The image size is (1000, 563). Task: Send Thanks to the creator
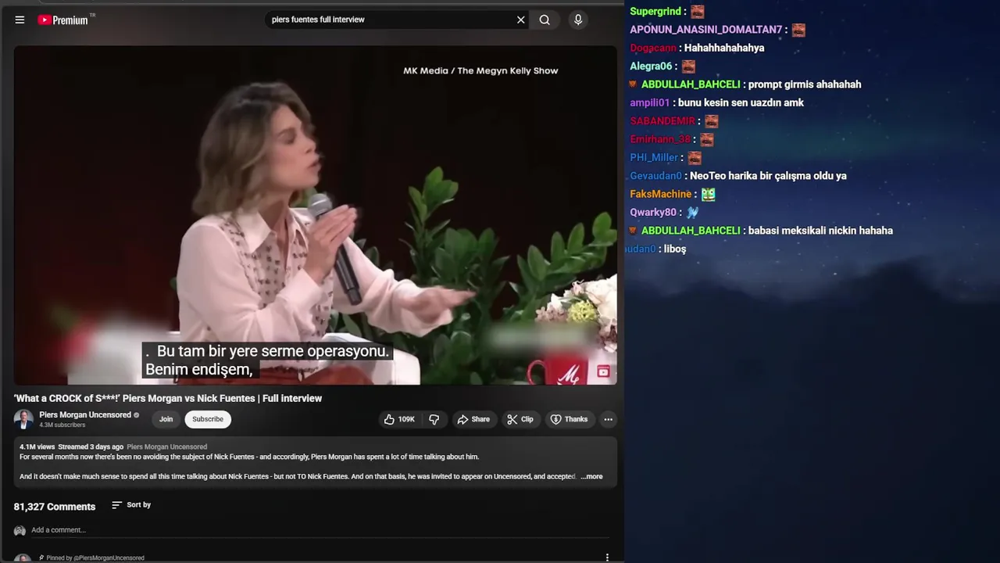click(569, 419)
